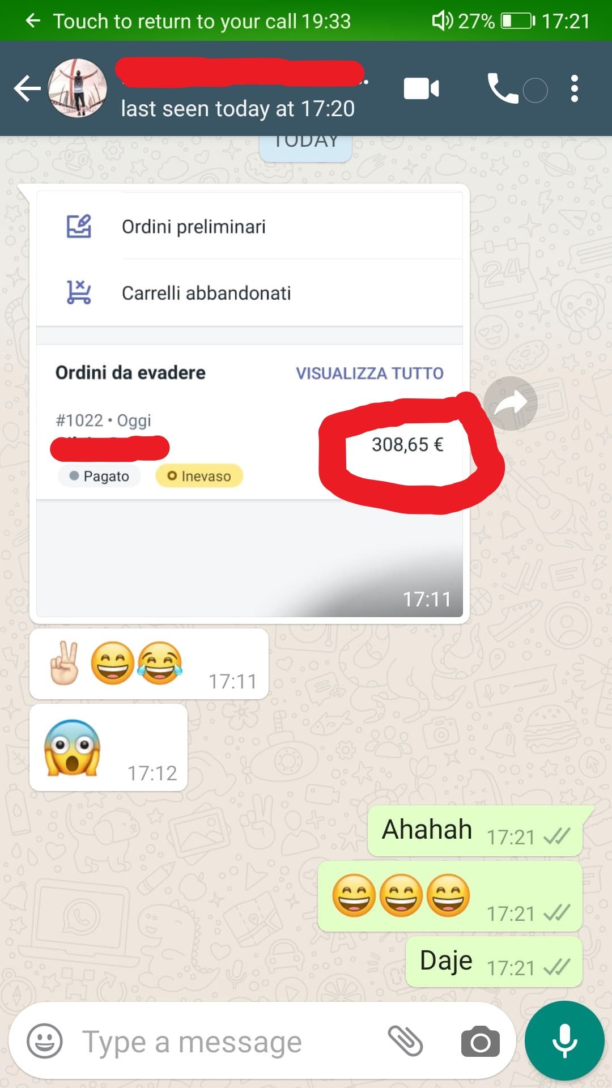Open the shared order screenshot image
The width and height of the screenshot is (612, 1088).
tap(249, 404)
